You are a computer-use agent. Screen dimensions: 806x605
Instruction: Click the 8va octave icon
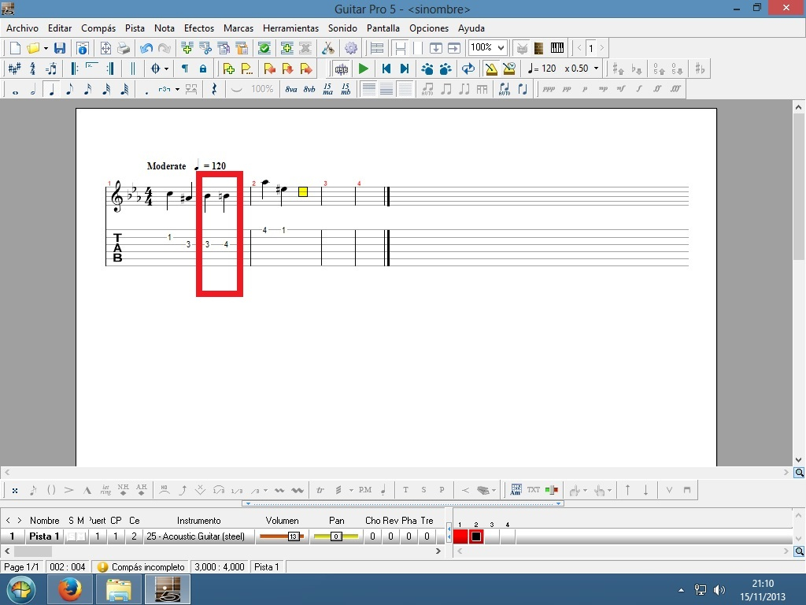coord(291,89)
